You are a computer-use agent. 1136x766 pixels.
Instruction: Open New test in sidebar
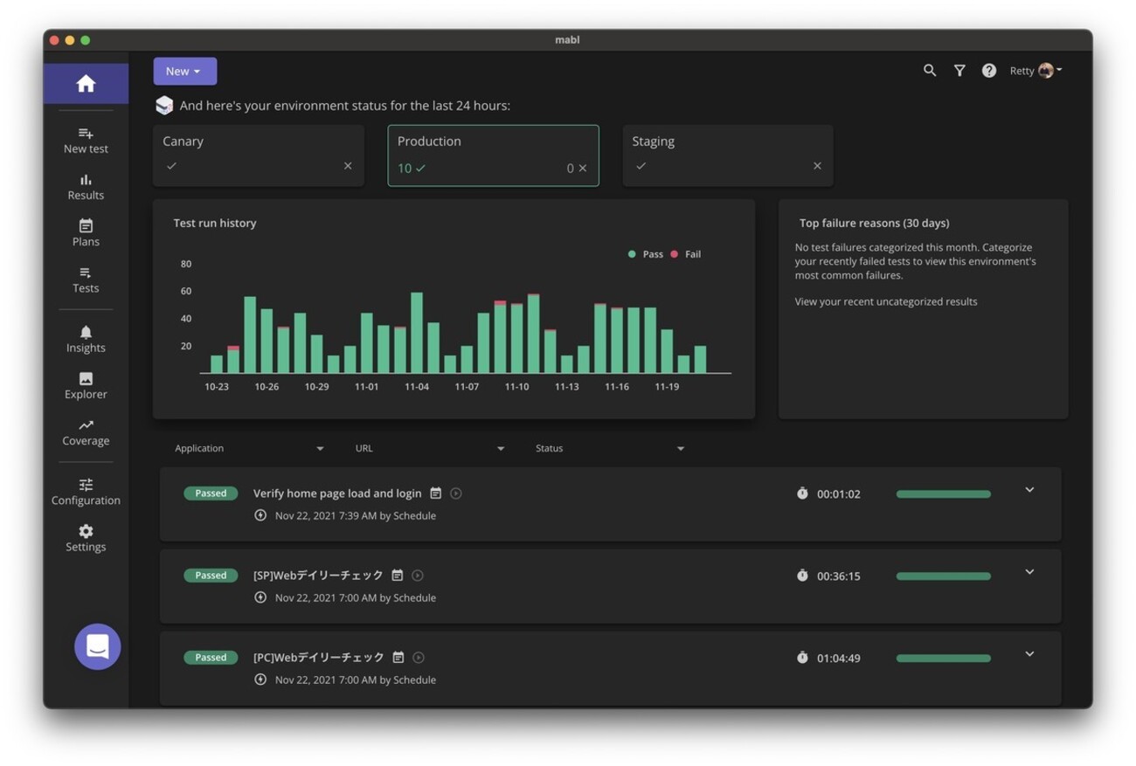[86, 141]
